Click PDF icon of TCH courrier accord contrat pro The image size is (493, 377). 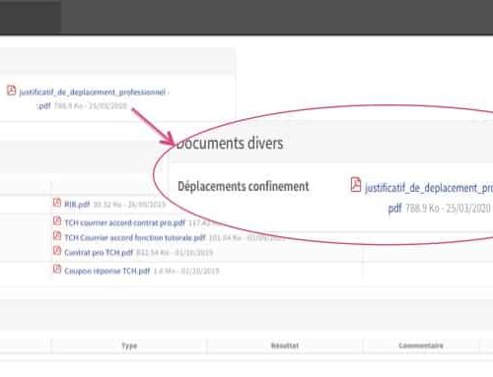pyautogui.click(x=57, y=220)
